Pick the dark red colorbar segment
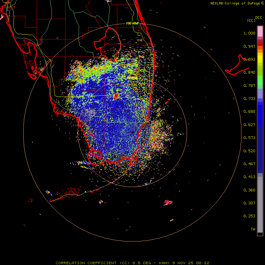Screen dimensions: 265x265 click(x=260, y=44)
